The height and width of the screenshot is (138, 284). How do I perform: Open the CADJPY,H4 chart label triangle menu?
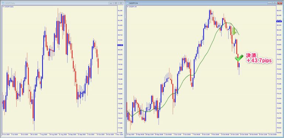(128, 7)
